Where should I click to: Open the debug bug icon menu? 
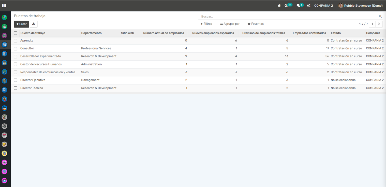pyautogui.click(x=279, y=6)
